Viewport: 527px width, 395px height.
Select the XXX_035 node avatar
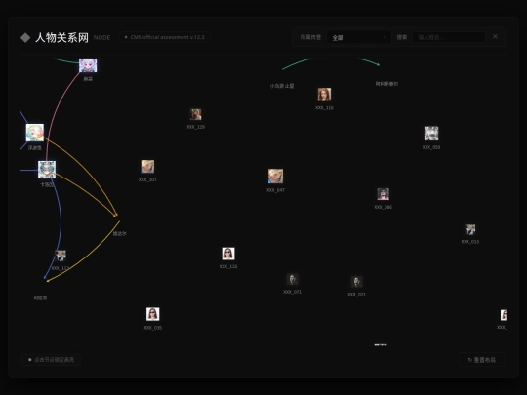(x=153, y=314)
